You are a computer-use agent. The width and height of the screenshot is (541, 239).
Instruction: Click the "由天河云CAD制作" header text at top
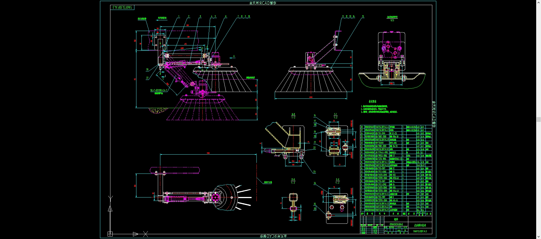(263, 3)
